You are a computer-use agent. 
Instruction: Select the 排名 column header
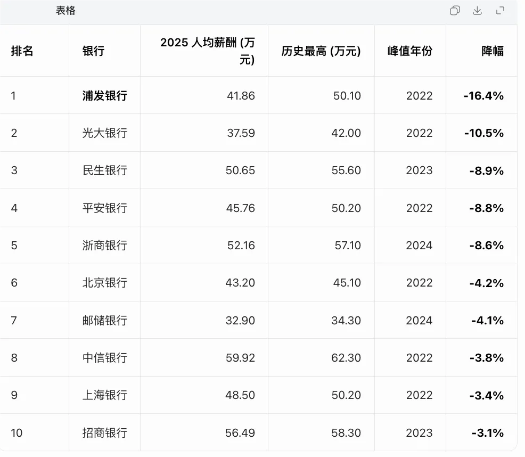[x=22, y=51]
